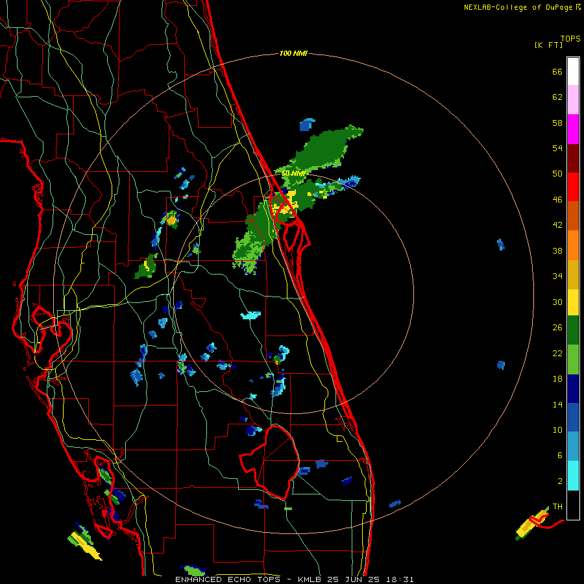Select the dark maroon legend color band
This screenshot has width=584, height=584.
pyautogui.click(x=573, y=158)
